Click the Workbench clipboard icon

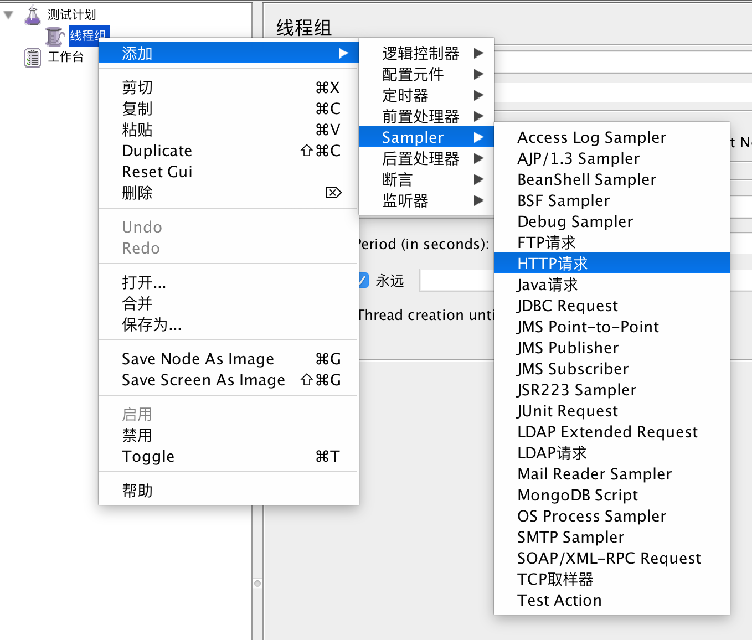pyautogui.click(x=33, y=57)
